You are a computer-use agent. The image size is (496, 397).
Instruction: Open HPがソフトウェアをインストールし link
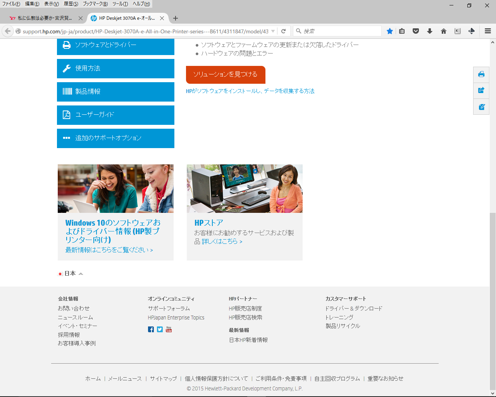point(250,91)
